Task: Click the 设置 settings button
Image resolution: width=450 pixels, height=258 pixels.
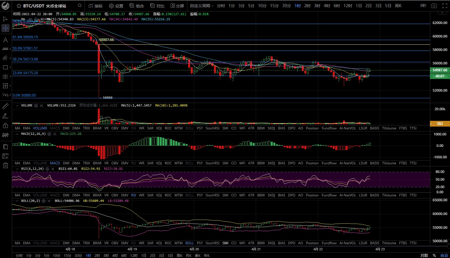Action: 116,6
